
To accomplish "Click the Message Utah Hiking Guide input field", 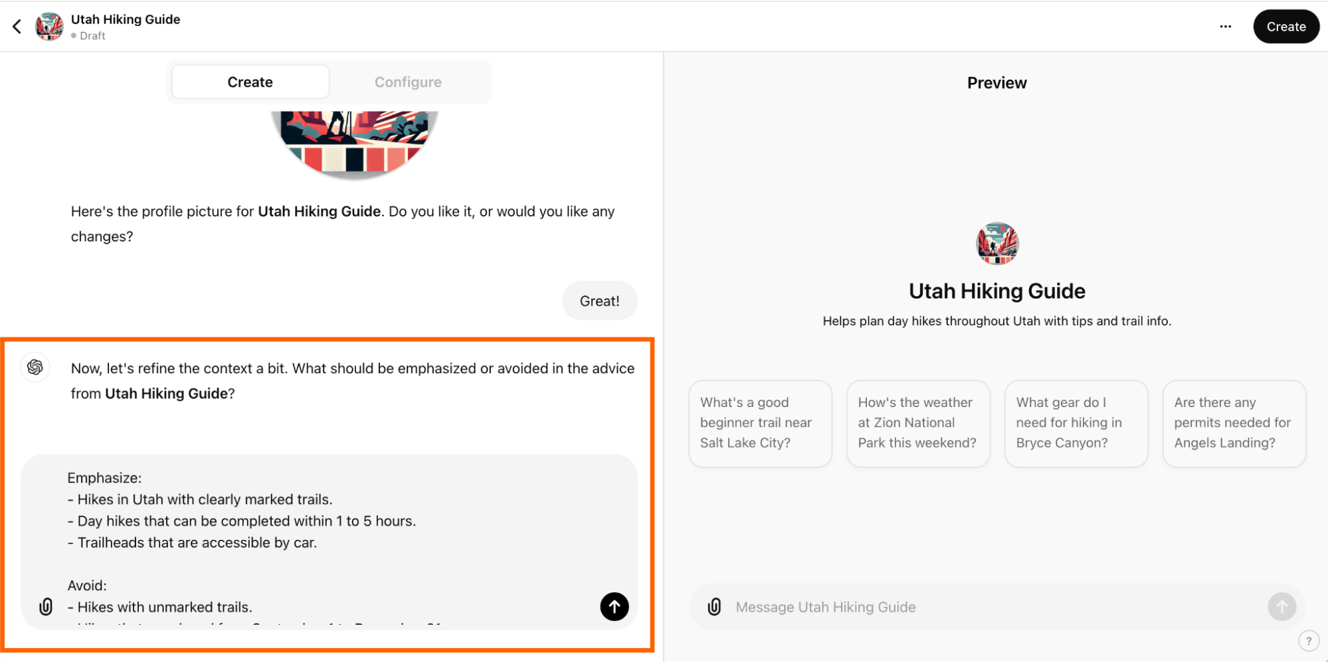I will tap(930, 606).
